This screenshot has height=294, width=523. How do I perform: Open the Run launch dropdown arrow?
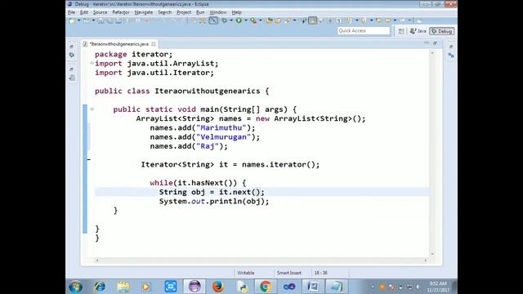246,20
